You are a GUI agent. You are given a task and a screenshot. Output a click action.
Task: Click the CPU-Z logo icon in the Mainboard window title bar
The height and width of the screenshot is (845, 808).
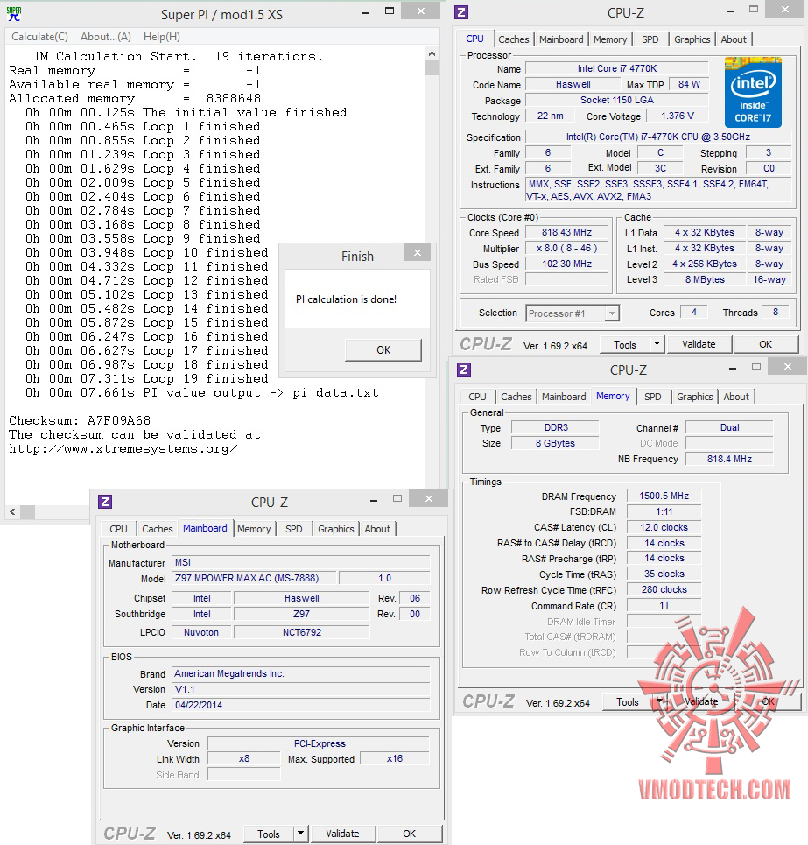coord(105,502)
